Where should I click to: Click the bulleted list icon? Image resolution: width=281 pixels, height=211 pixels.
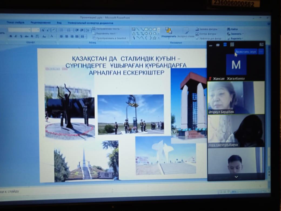(62, 30)
